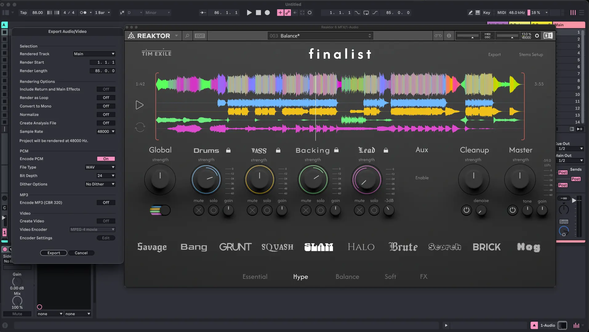
Task: Click the Reaktor search magnifier icon
Action: pos(187,36)
